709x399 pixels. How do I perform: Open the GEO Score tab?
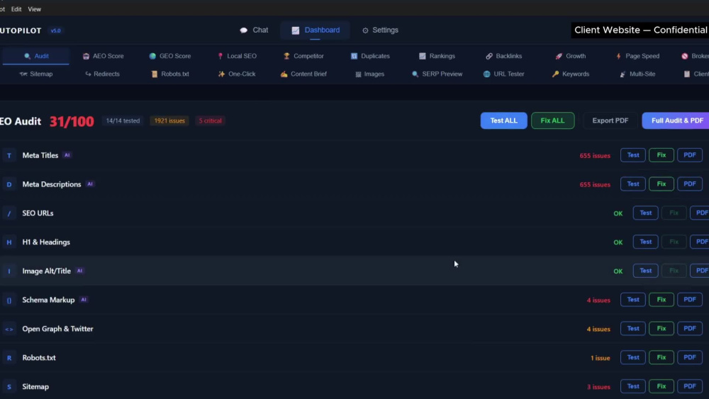tap(170, 56)
